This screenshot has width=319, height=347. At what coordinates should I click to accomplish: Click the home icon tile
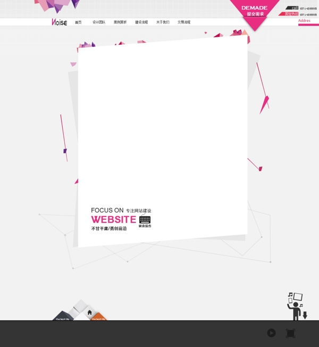89,312
